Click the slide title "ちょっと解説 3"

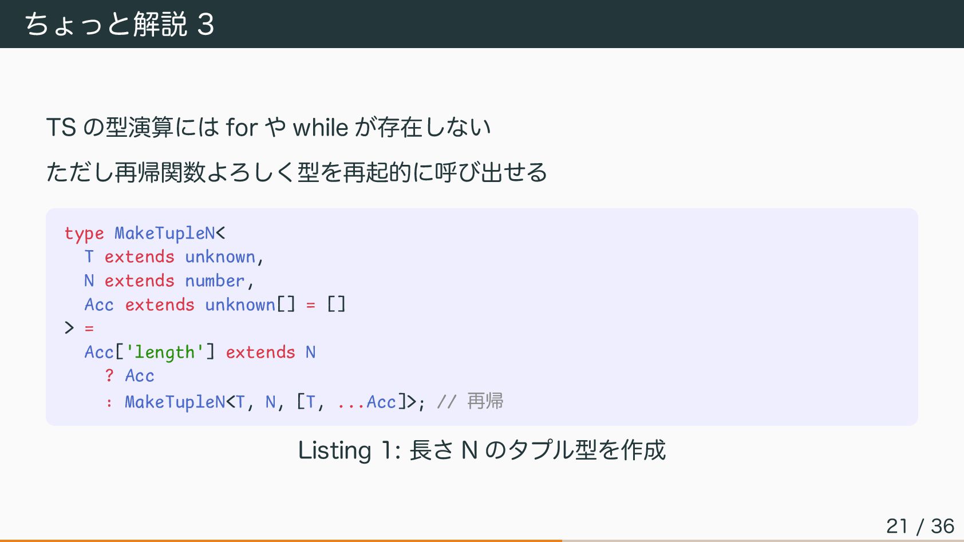119,25
